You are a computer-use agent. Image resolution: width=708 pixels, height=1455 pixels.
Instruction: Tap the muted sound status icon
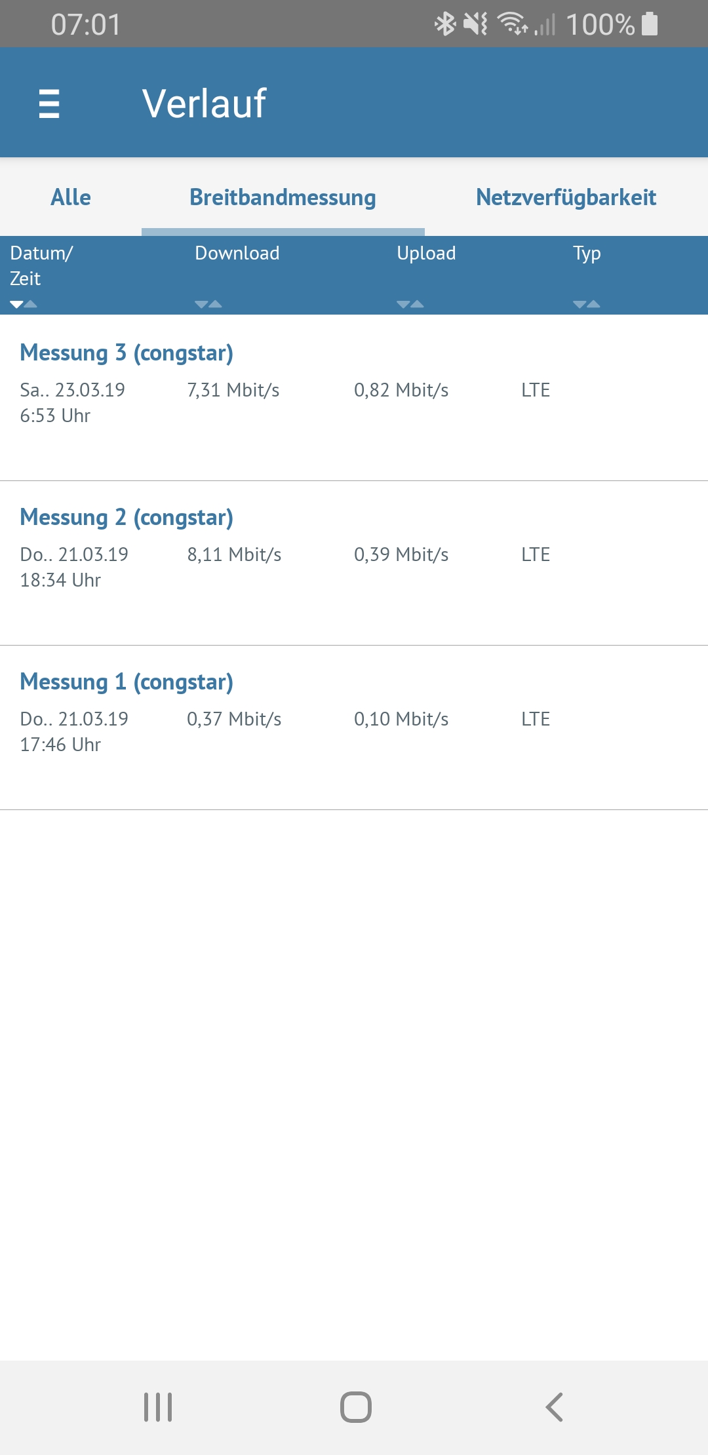[x=475, y=24]
